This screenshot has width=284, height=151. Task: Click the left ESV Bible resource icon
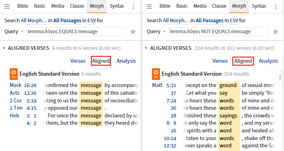tap(14, 74)
